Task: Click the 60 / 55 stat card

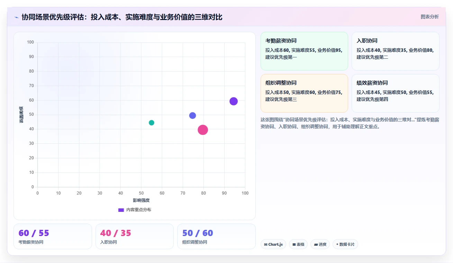Action: 53,236
